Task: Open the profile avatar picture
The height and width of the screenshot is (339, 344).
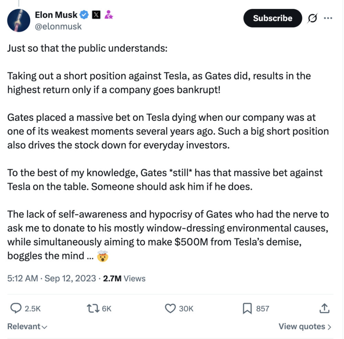Action: tap(19, 20)
